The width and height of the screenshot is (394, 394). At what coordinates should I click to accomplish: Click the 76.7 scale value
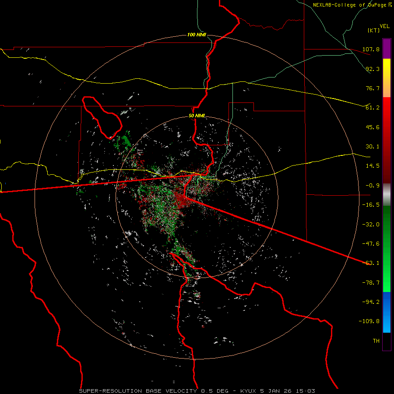pos(373,88)
